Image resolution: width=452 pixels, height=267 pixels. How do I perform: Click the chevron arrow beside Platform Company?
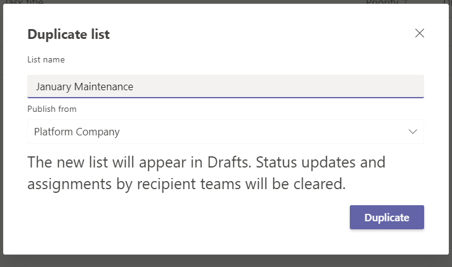click(x=413, y=132)
